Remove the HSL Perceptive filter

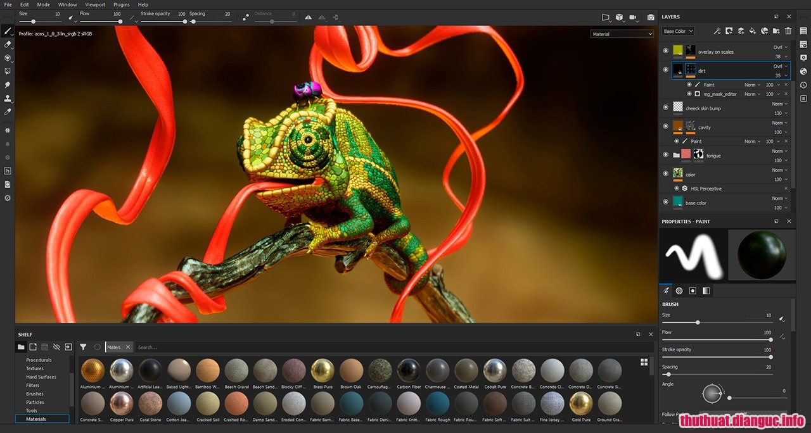[786, 188]
